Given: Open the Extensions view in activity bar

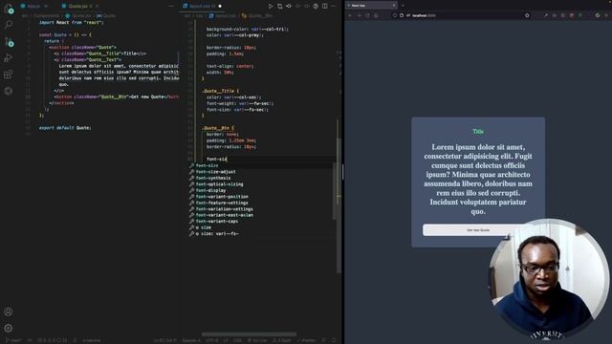Looking at the screenshot, I should click(x=9, y=75).
